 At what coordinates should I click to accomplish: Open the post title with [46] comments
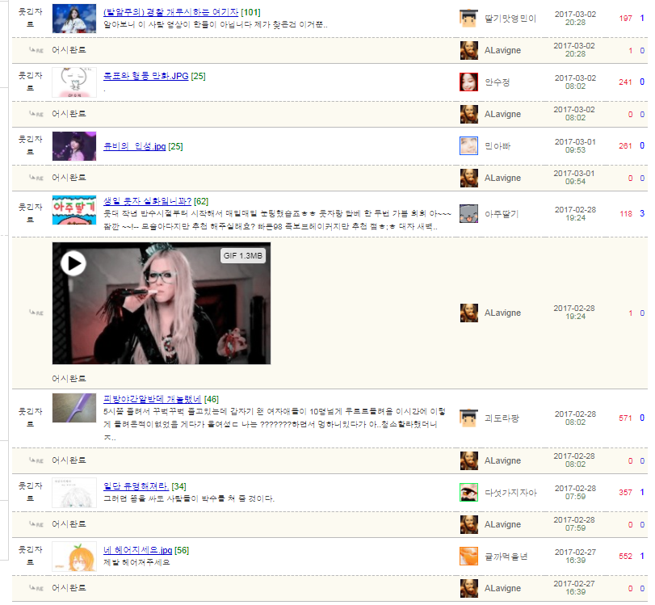[x=152, y=399]
